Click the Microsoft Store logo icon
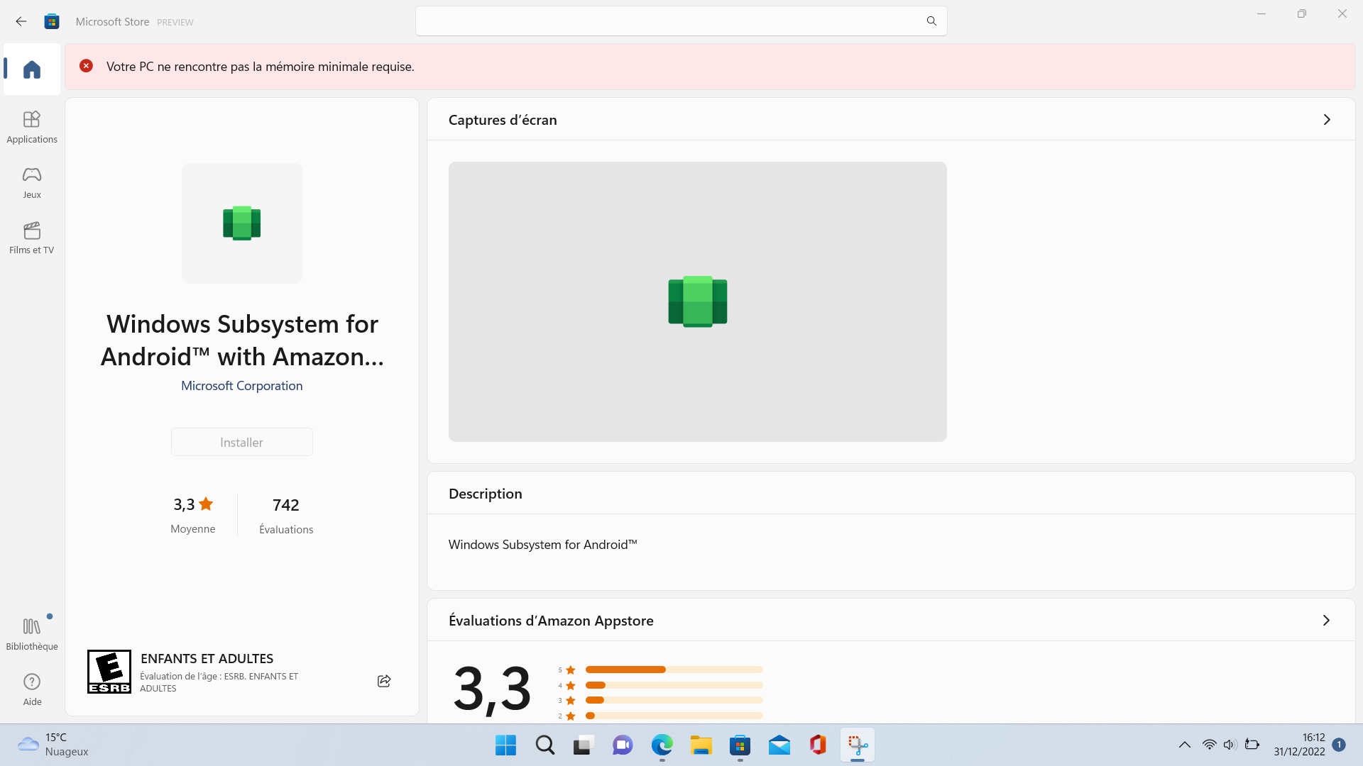Screen dimensions: 1363x766 click(x=52, y=21)
